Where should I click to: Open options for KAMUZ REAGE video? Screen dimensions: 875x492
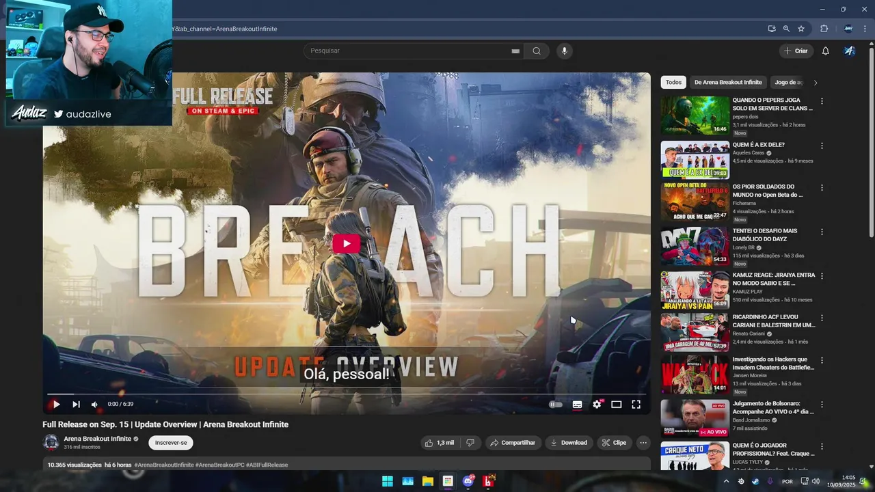pos(822,276)
